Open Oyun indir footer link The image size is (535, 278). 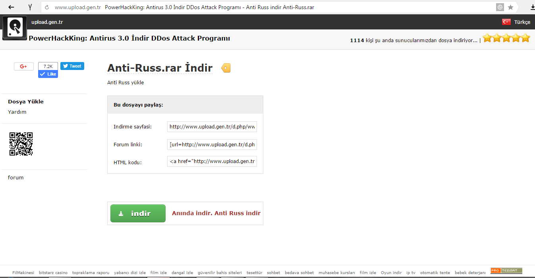tap(391, 272)
